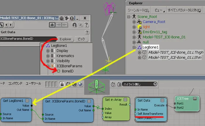Collapse LegBone1 in the Explorer tree
Screen dimensions: 205x126
point(134,47)
